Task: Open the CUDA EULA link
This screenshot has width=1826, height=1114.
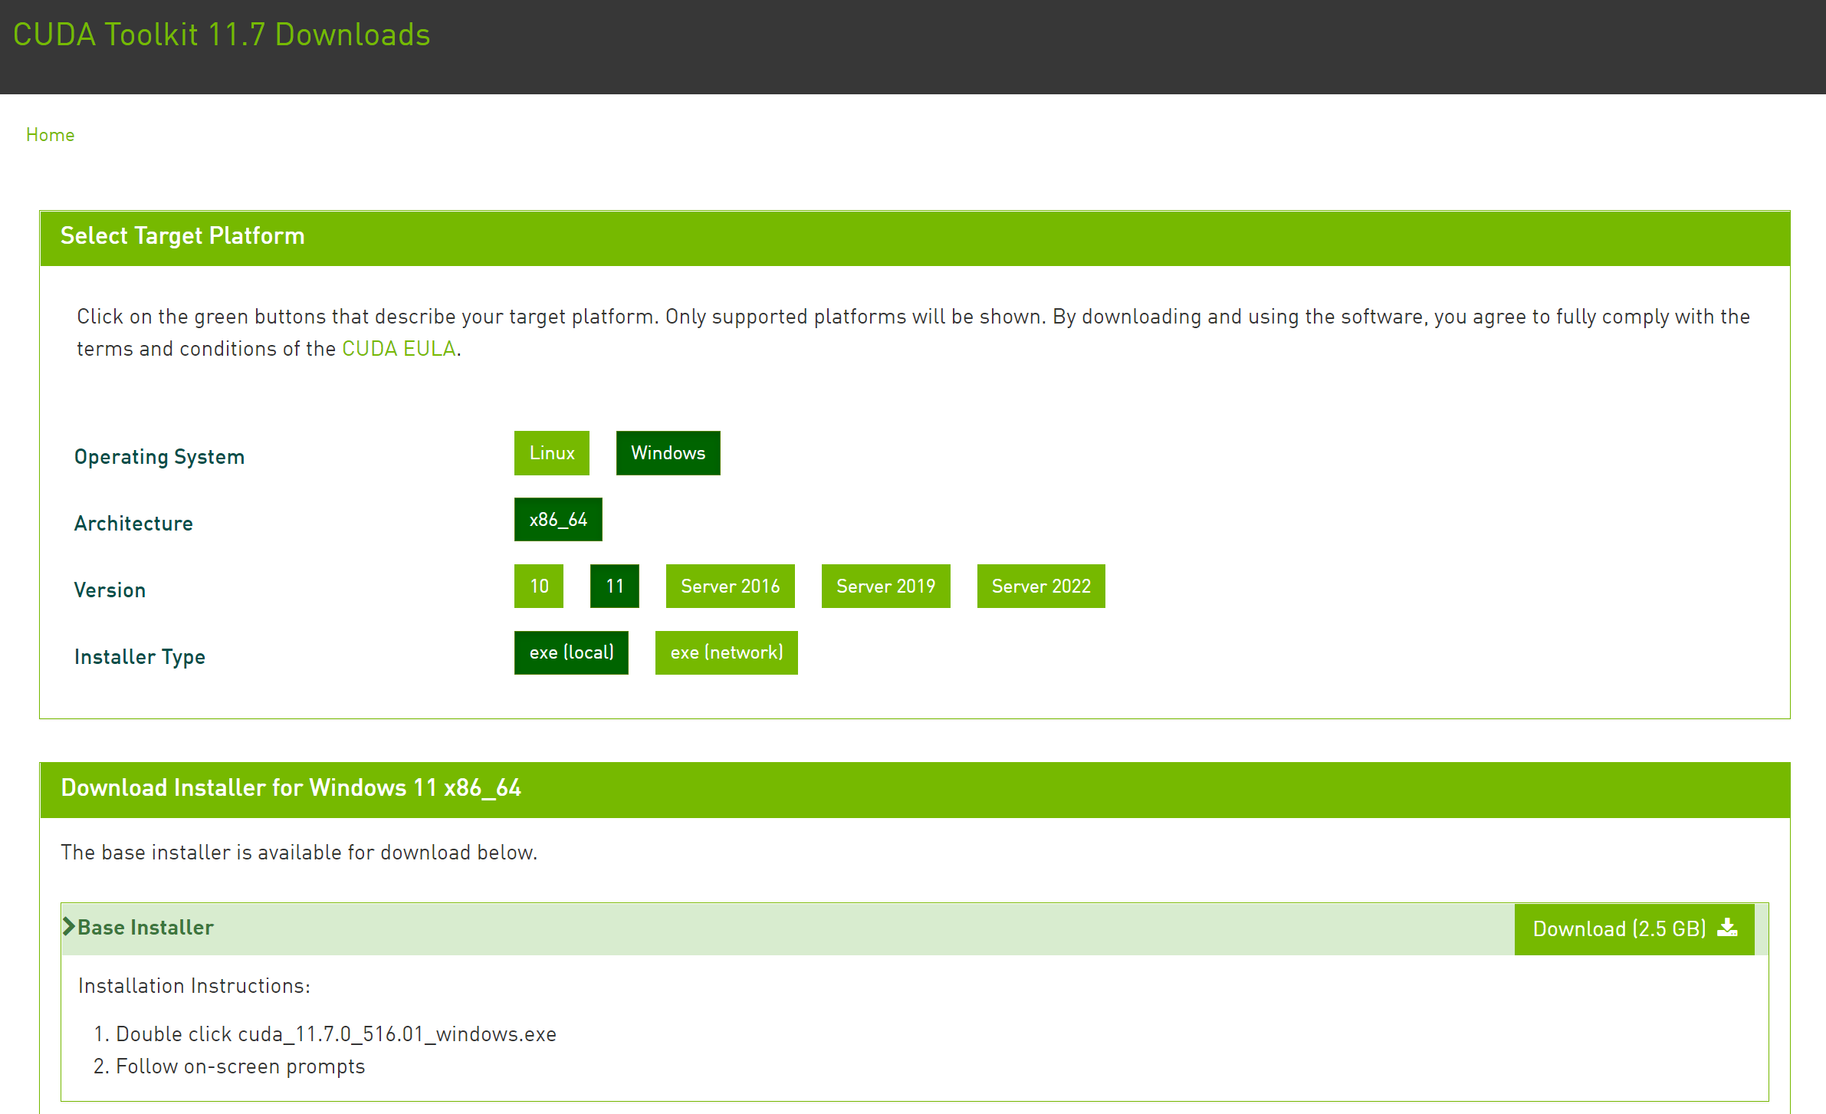Action: tap(399, 349)
